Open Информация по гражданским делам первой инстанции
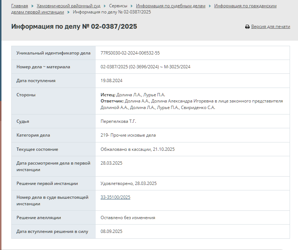 tap(245, 6)
